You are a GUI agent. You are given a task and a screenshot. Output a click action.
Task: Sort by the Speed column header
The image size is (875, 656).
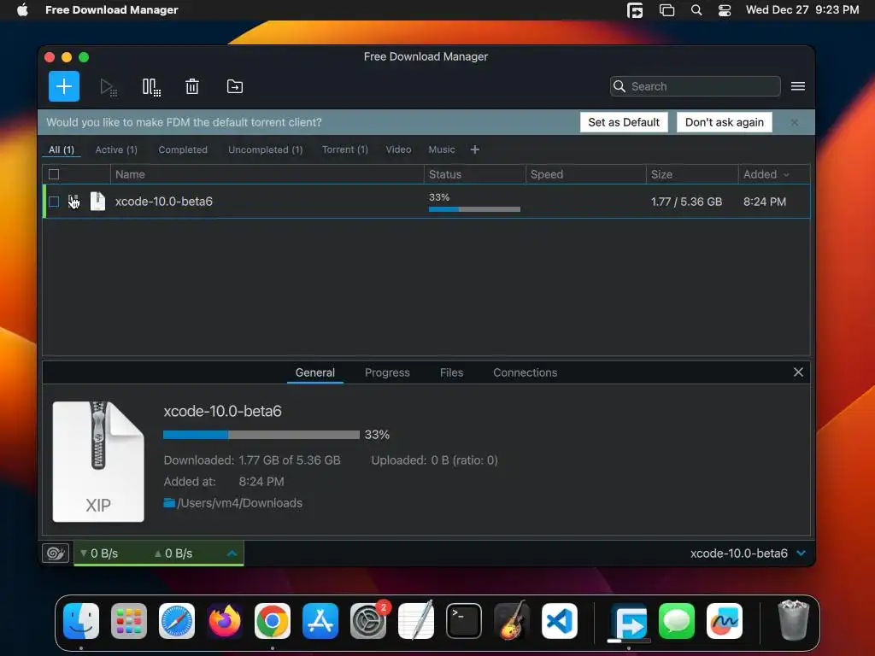point(586,174)
